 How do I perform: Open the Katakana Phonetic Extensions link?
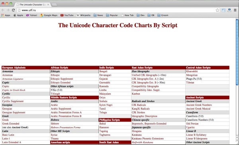click(x=147, y=139)
